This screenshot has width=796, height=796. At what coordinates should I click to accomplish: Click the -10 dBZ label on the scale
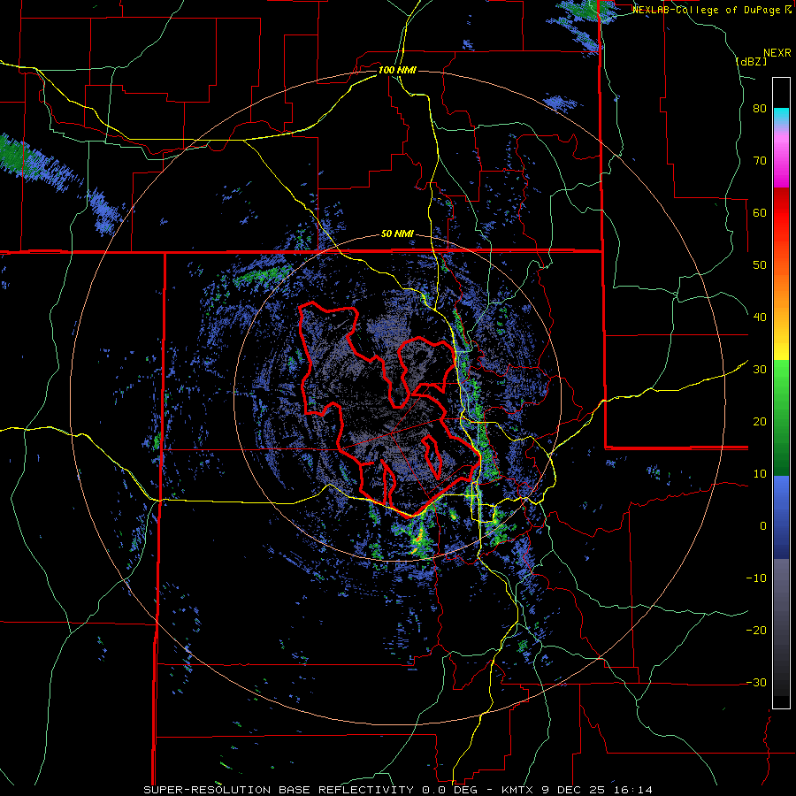click(x=756, y=578)
